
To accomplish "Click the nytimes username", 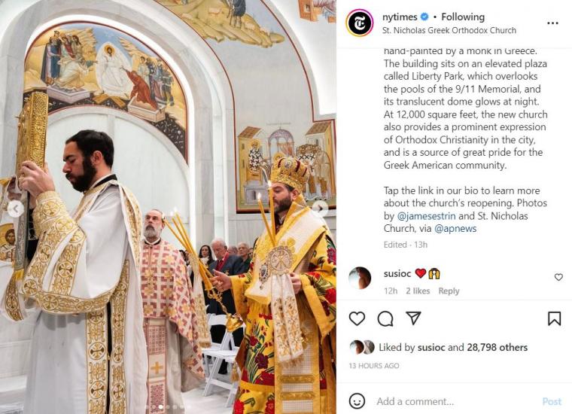I will point(400,17).
